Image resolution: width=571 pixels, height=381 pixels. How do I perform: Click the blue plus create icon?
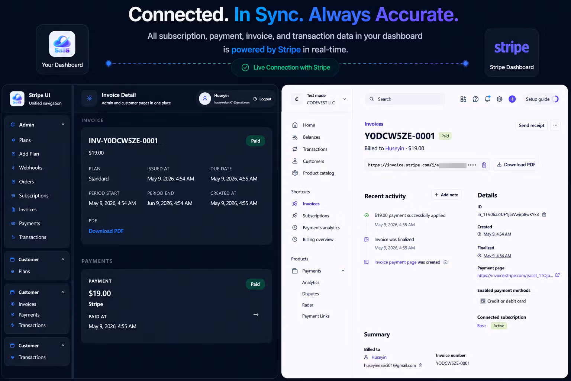point(512,99)
